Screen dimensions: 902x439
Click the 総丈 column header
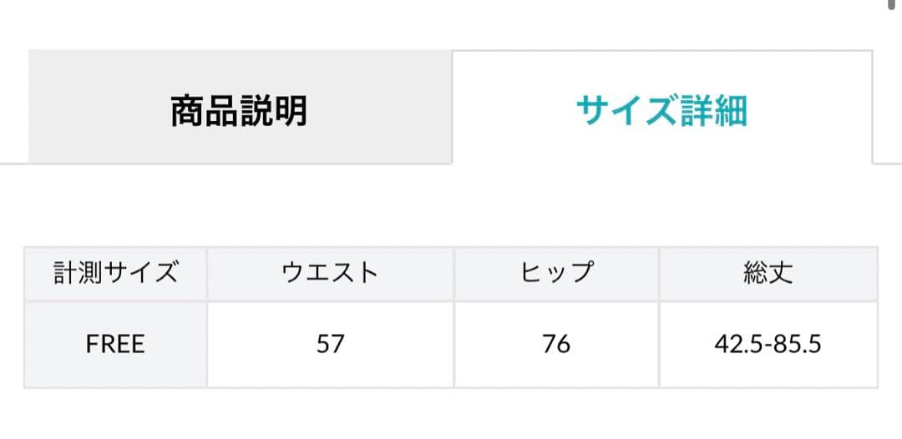(x=768, y=273)
